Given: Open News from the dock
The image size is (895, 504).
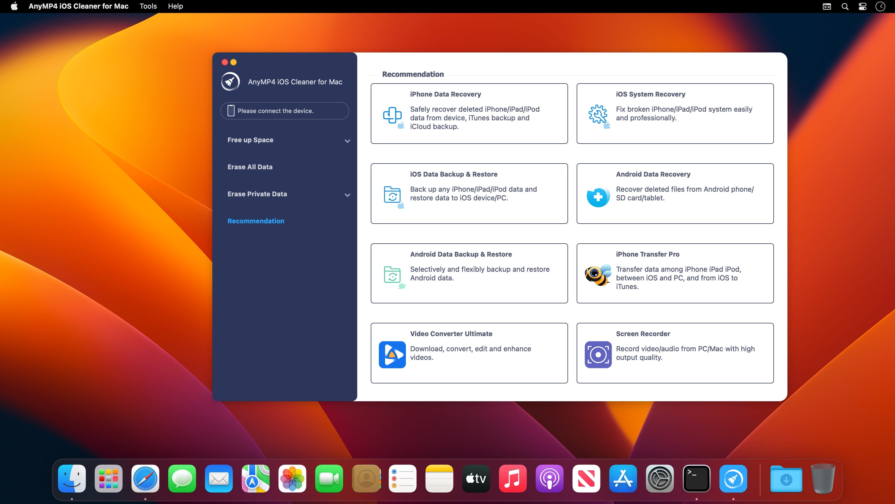Looking at the screenshot, I should [586, 479].
